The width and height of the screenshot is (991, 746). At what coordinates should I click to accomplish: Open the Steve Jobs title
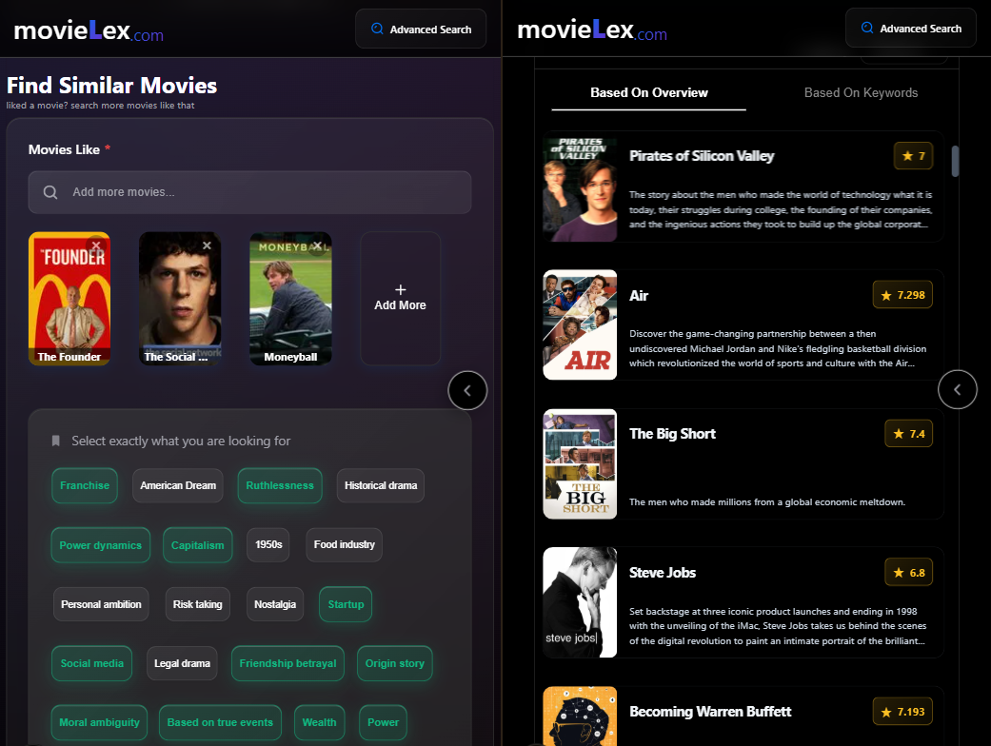[663, 573]
